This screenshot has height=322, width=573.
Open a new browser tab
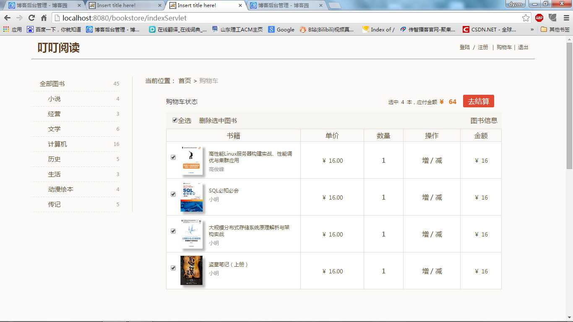[x=334, y=5]
